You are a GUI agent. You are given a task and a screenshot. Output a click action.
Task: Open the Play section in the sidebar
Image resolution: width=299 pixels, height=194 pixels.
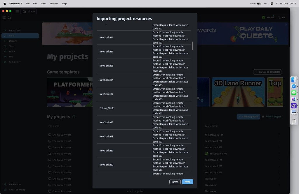pos(20,57)
